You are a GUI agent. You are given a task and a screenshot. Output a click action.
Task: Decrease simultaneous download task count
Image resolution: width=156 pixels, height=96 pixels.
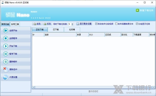coord(73,25)
